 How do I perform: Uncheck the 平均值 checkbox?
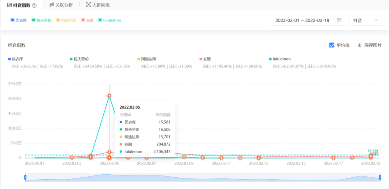click(x=332, y=45)
